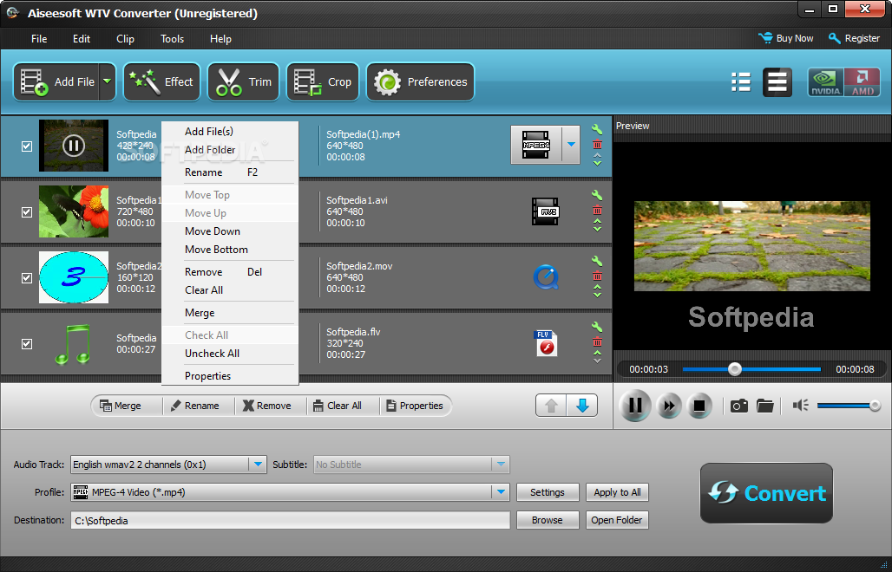The image size is (892, 572).
Task: Delete Softpedia1.avi with red trash icon
Action: tap(597, 211)
